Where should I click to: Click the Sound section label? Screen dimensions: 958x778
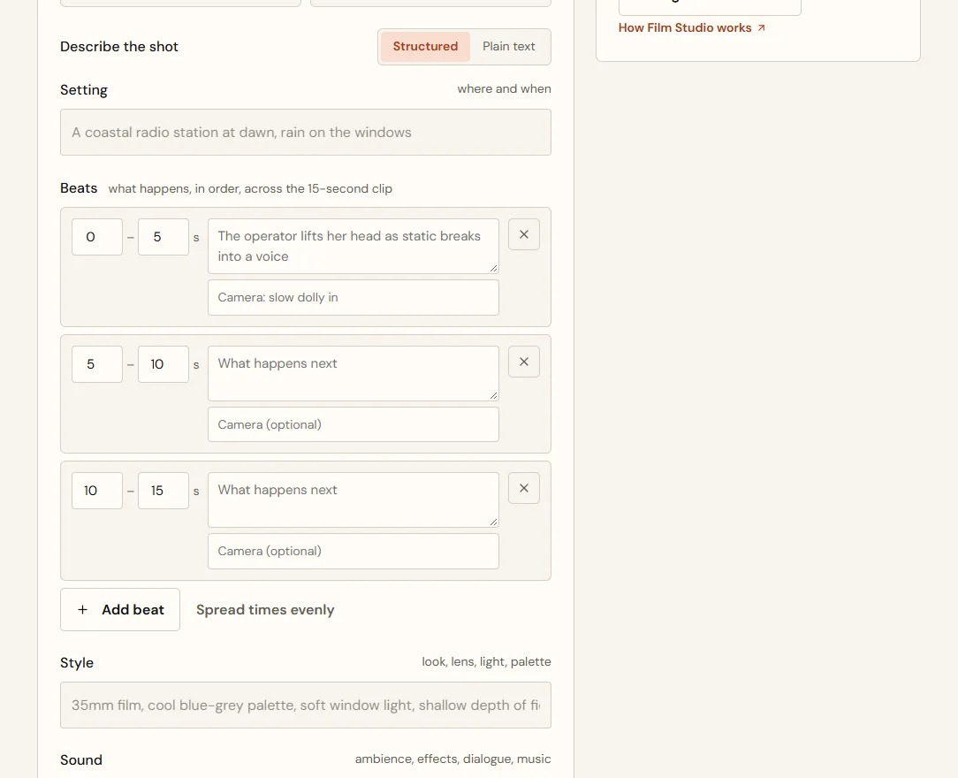(81, 759)
